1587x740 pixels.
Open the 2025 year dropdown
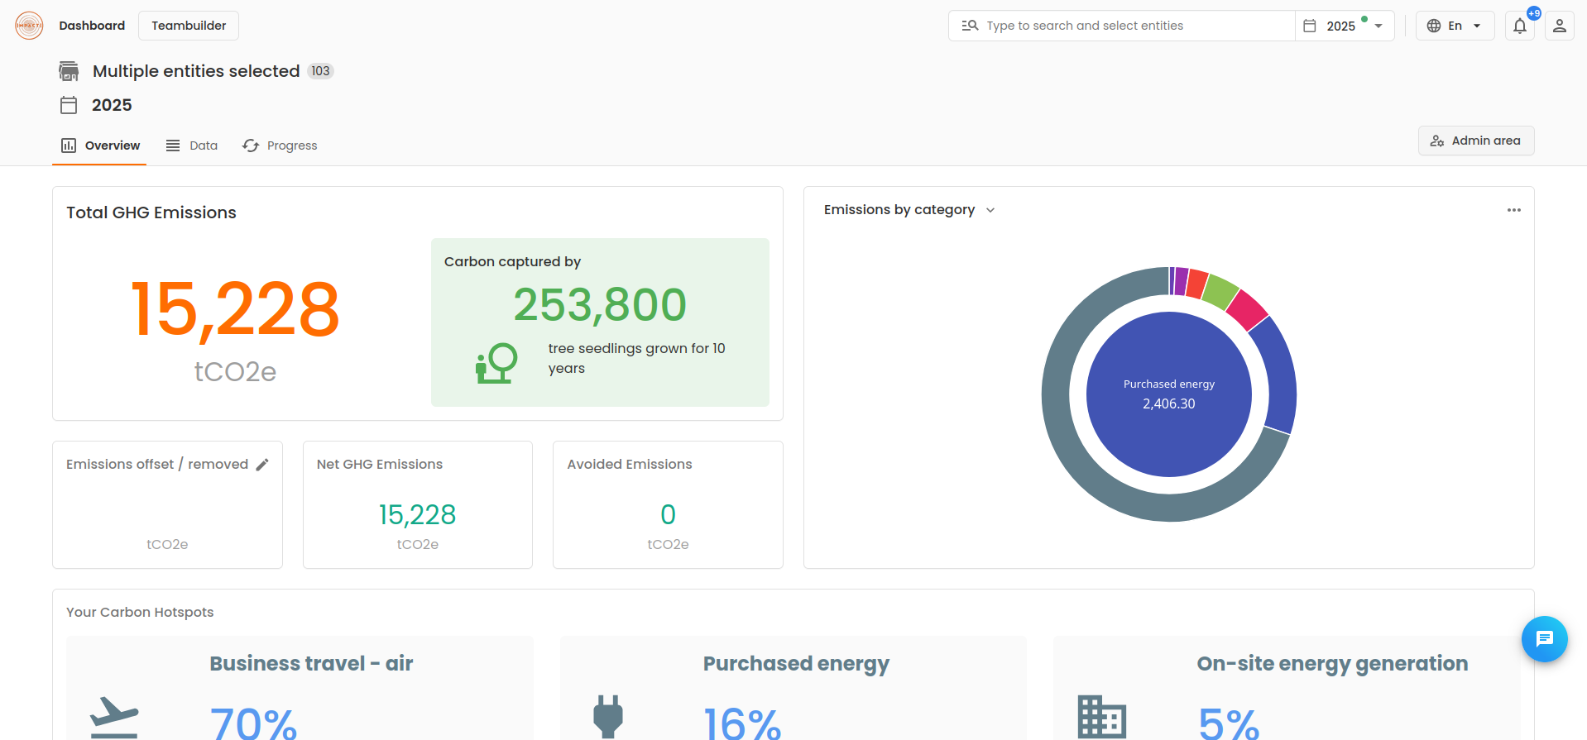pos(1345,26)
